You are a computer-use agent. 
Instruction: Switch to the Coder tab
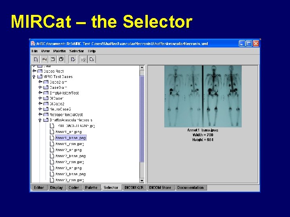tap(74, 188)
